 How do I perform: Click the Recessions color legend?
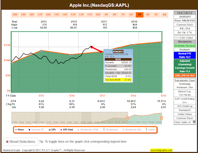click(x=185, y=42)
